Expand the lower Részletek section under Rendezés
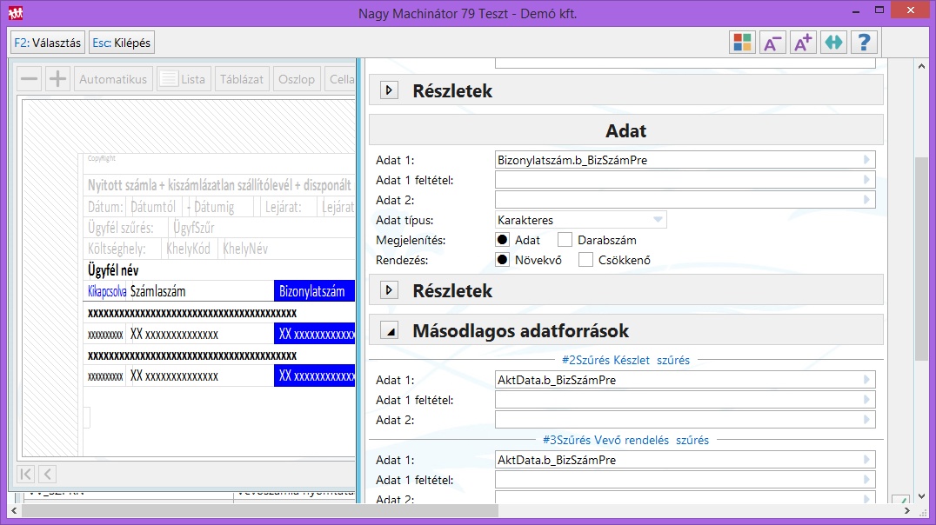The image size is (936, 525). tap(389, 290)
